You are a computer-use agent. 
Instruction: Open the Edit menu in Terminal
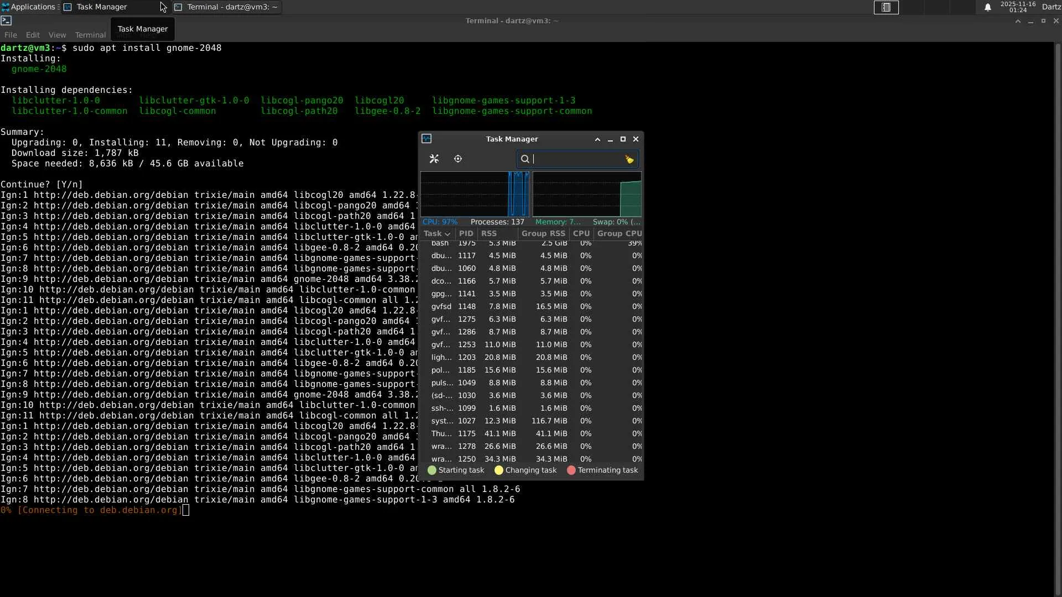click(33, 35)
